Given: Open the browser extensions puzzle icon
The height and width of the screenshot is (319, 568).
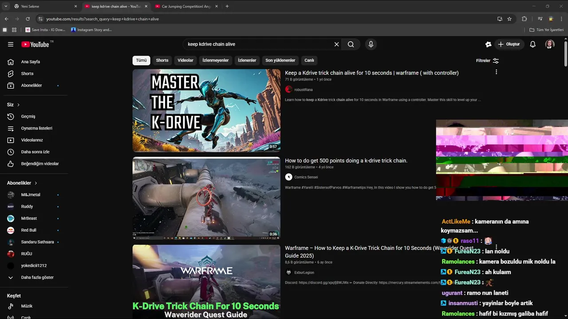Looking at the screenshot, I should [x=524, y=19].
